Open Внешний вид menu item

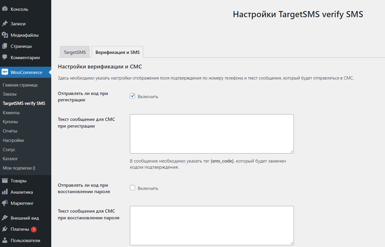pos(26,218)
